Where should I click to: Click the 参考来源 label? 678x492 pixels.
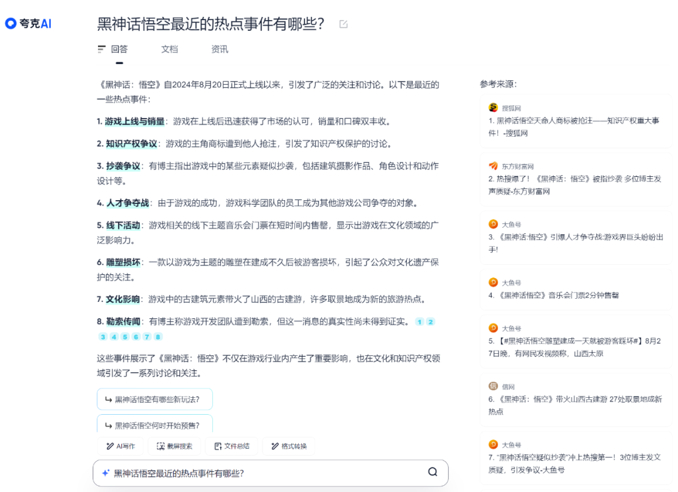click(x=498, y=84)
